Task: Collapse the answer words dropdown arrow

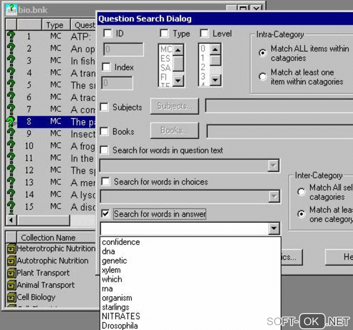Action: (x=274, y=229)
